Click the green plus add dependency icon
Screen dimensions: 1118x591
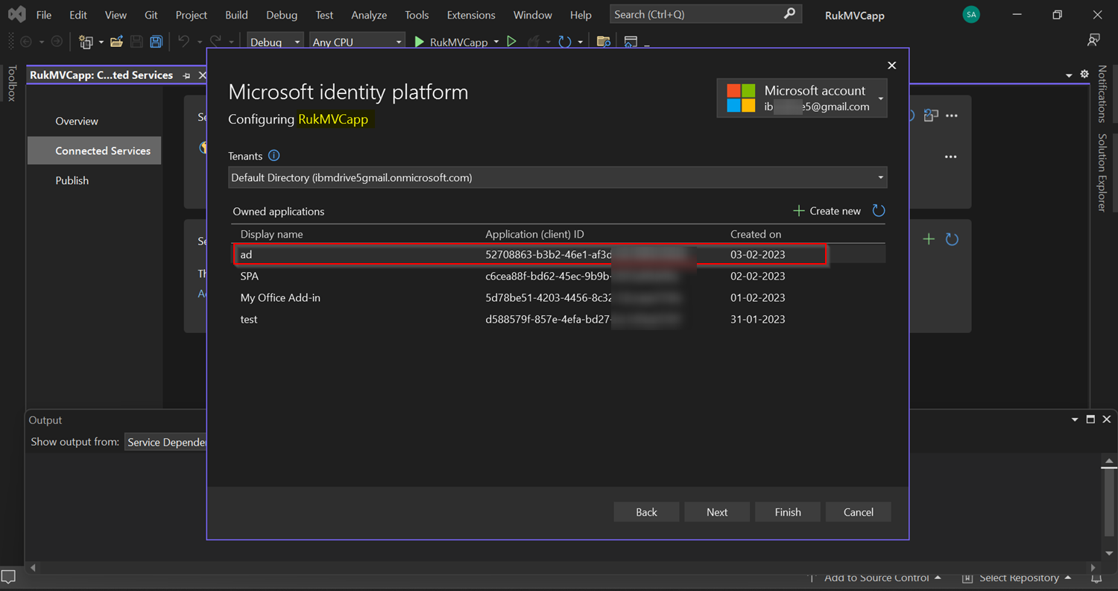tap(929, 239)
